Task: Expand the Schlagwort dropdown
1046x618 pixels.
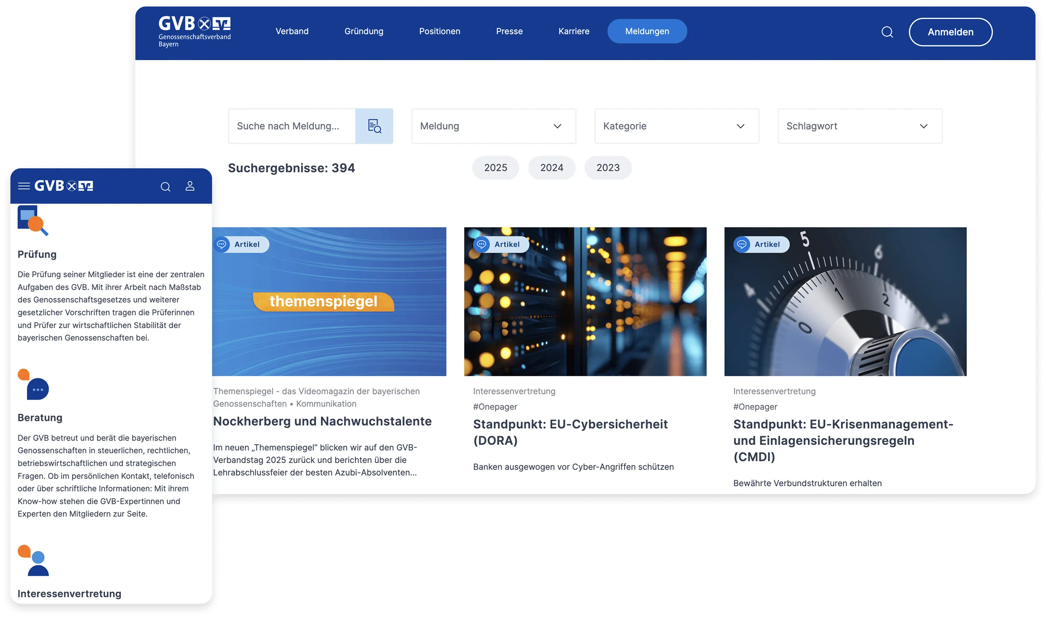Action: click(859, 126)
